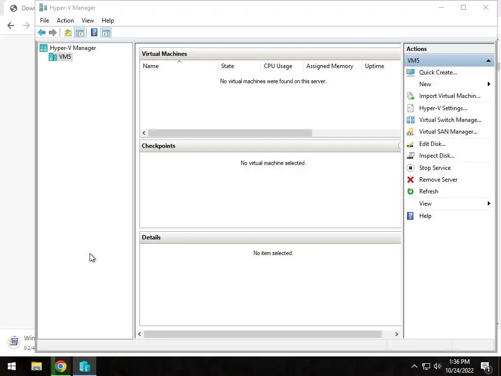Sort by the CPU Usage column header
Viewport: 501px width, 376px height.
tap(282, 66)
